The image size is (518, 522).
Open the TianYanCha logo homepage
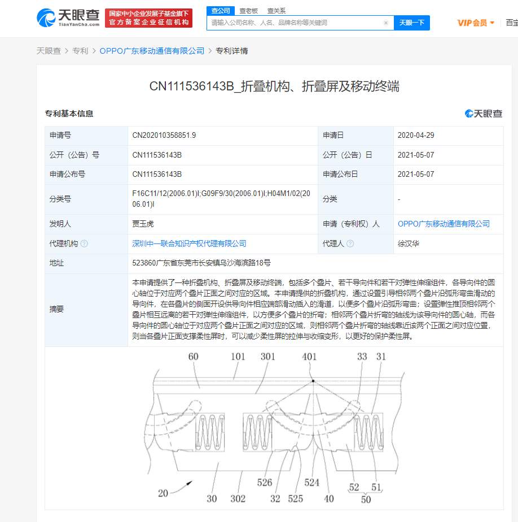pyautogui.click(x=68, y=18)
